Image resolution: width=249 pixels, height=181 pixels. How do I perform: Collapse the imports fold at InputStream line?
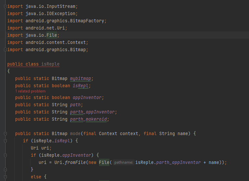coord(5,7)
